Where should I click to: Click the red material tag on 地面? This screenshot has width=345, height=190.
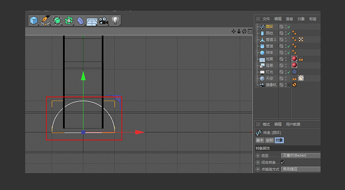(x=294, y=59)
